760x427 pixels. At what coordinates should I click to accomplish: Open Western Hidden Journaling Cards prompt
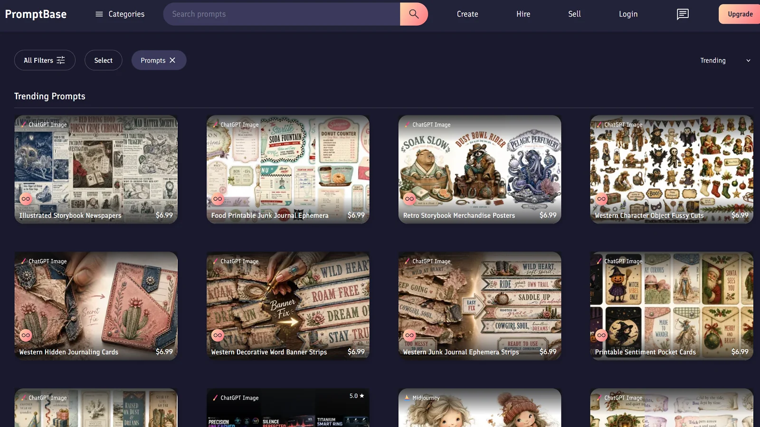pyautogui.click(x=96, y=306)
